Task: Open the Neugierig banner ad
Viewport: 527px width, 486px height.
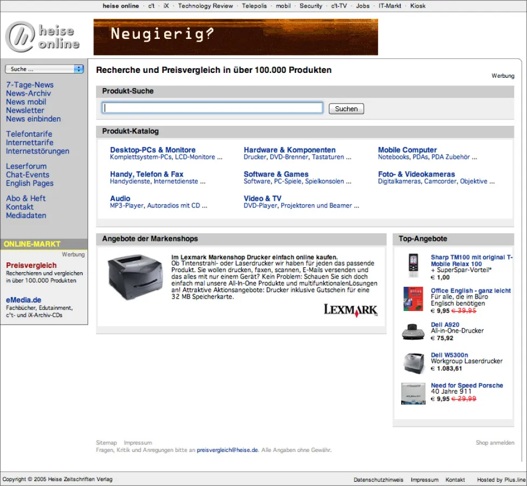Action: [235, 37]
